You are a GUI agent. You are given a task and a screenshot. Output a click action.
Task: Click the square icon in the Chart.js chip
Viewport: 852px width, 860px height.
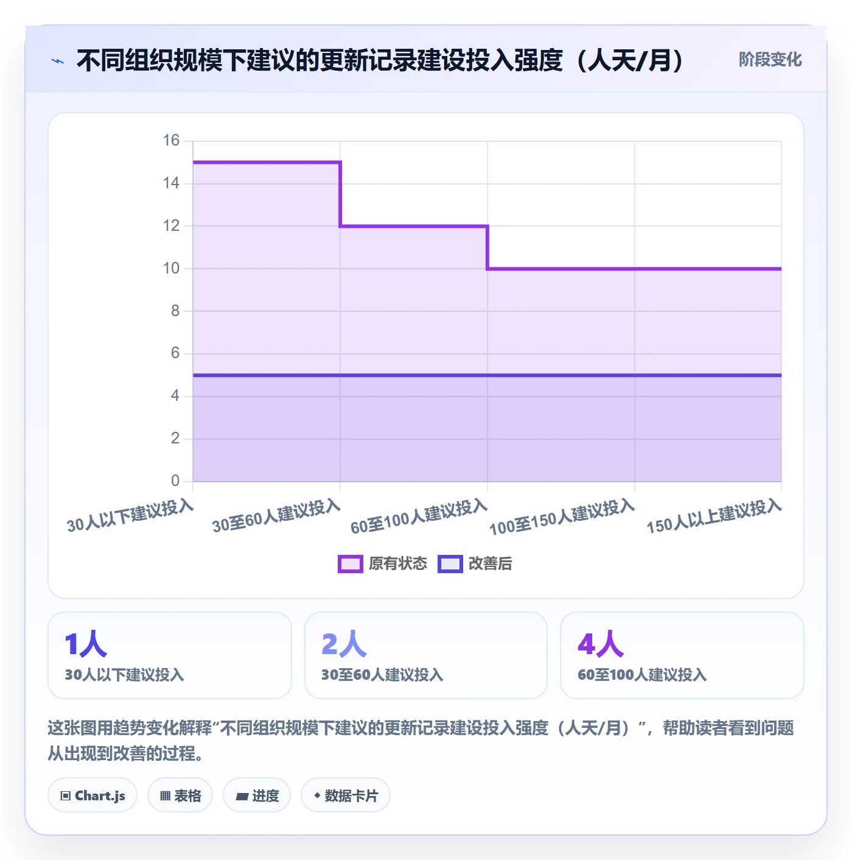click(66, 796)
